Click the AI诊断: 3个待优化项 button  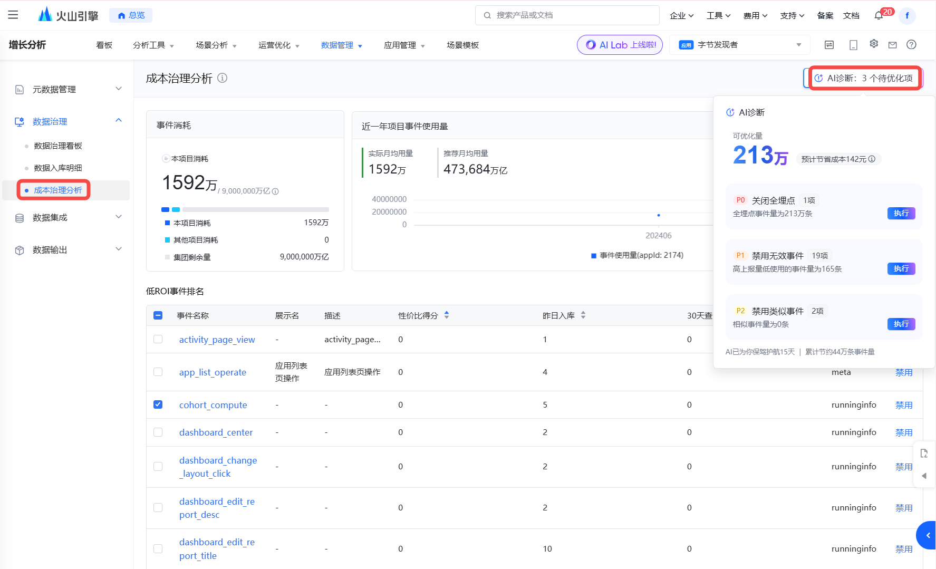pos(864,78)
